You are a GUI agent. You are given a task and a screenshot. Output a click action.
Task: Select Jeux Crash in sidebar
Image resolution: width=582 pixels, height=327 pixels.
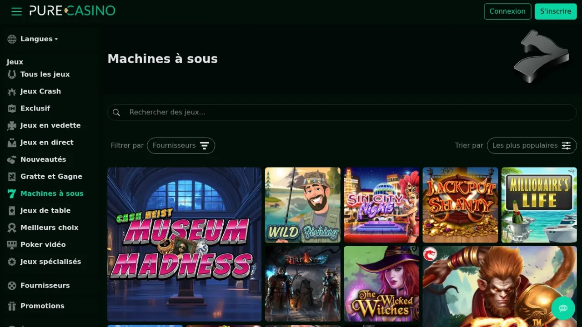click(40, 91)
